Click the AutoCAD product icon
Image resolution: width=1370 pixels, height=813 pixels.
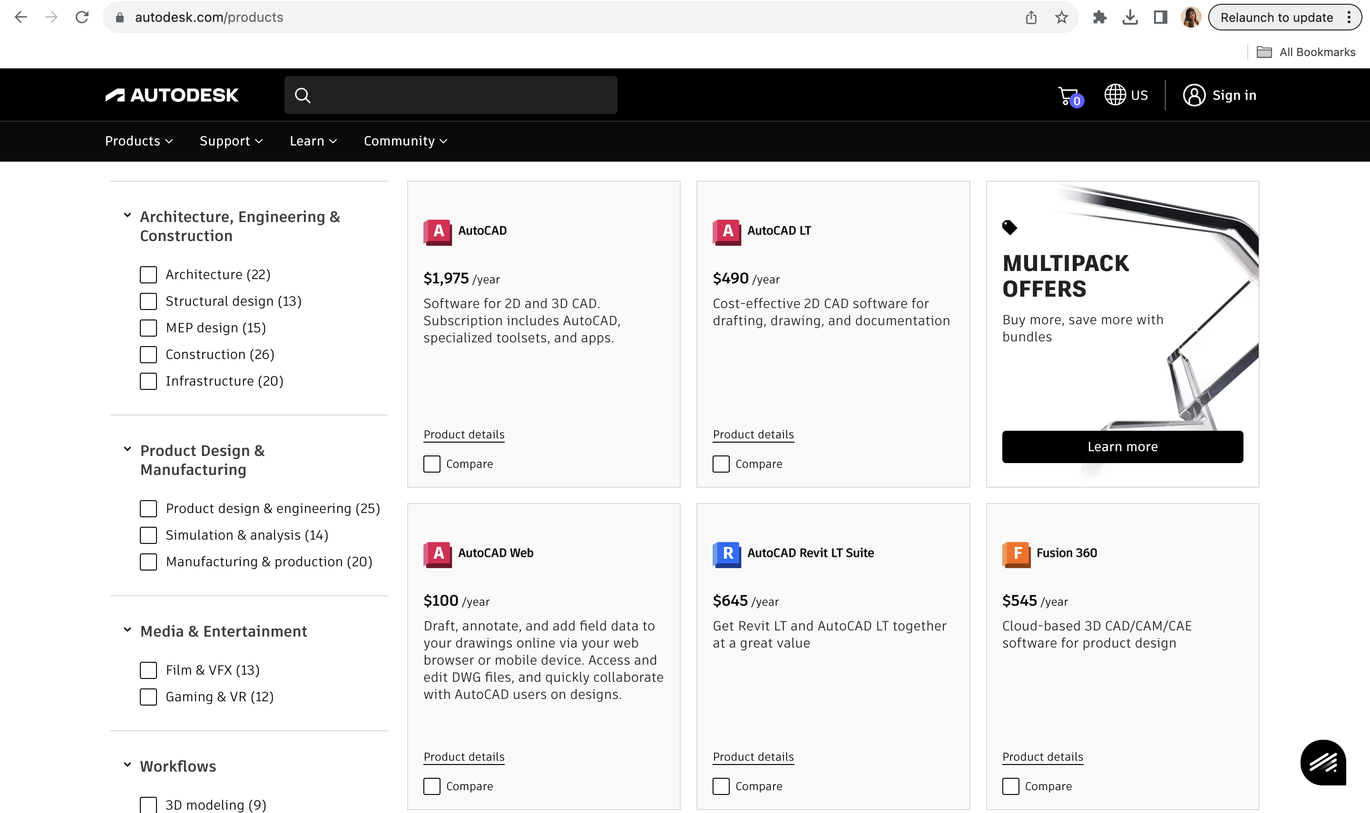(x=437, y=232)
